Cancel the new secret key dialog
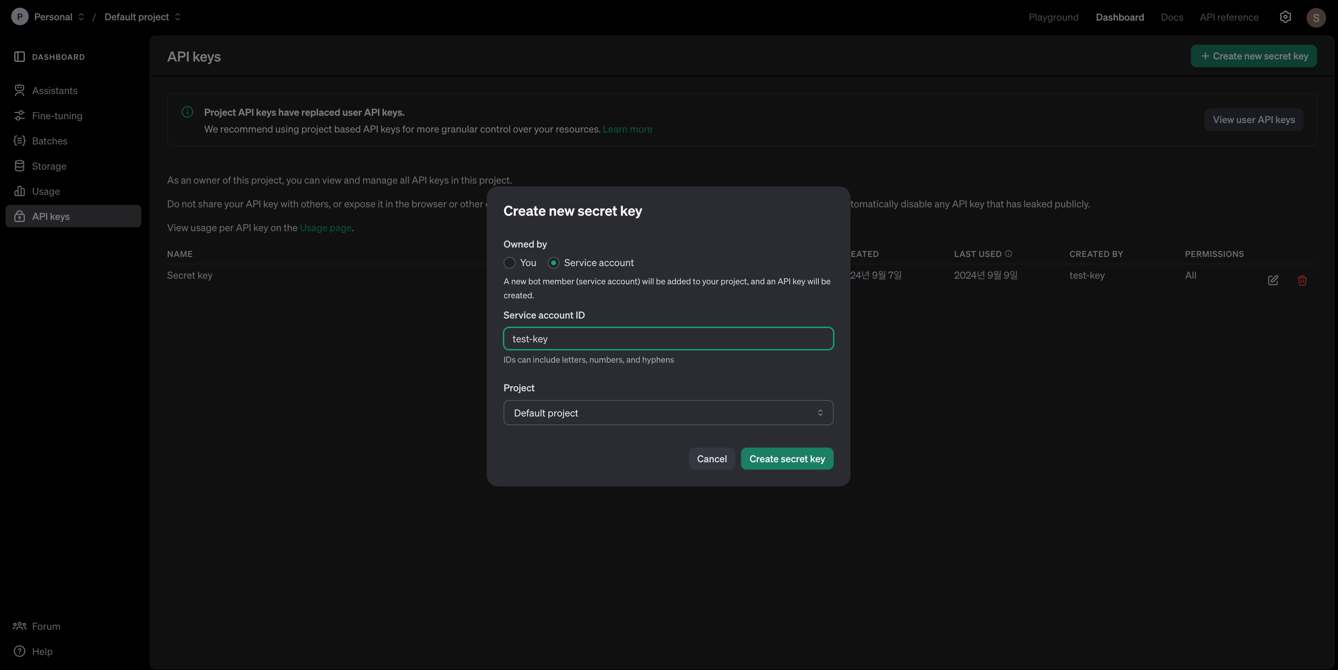1338x670 pixels. pos(712,458)
